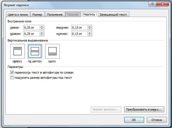The image size is (172, 128).
Task: Open the 'Замещающий текст' tab
Action: [x=113, y=14]
